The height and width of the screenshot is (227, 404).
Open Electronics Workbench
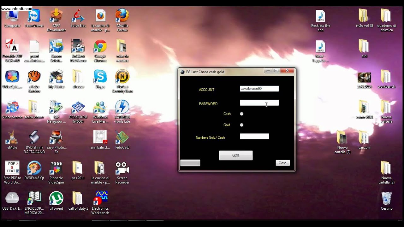[x=100, y=199]
